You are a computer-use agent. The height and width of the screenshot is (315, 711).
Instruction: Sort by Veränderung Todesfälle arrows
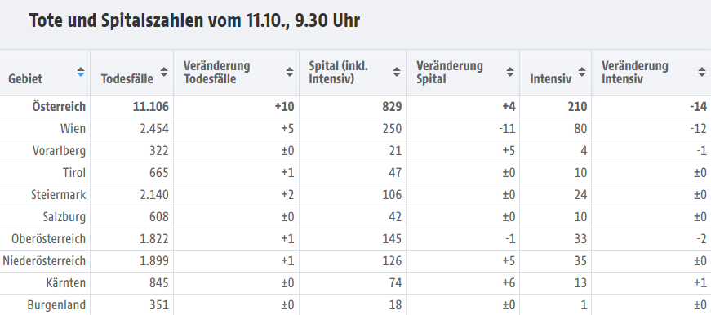pyautogui.click(x=290, y=72)
